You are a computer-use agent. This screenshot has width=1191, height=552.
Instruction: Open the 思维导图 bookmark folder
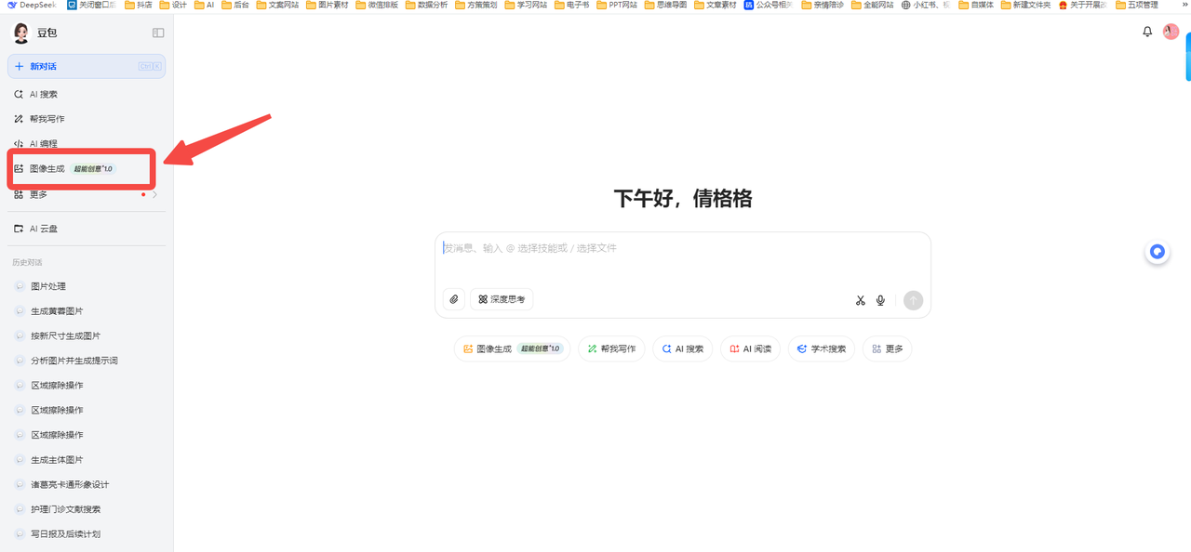tap(665, 5)
